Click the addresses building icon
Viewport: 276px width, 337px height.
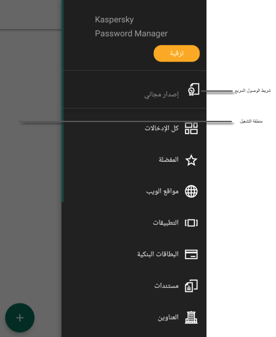(191, 317)
